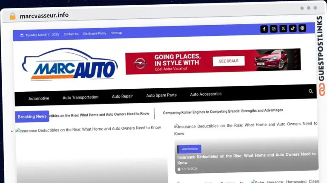327x183 pixels.
Task: Navigate to Auto Accessories
Action: tap(206, 94)
